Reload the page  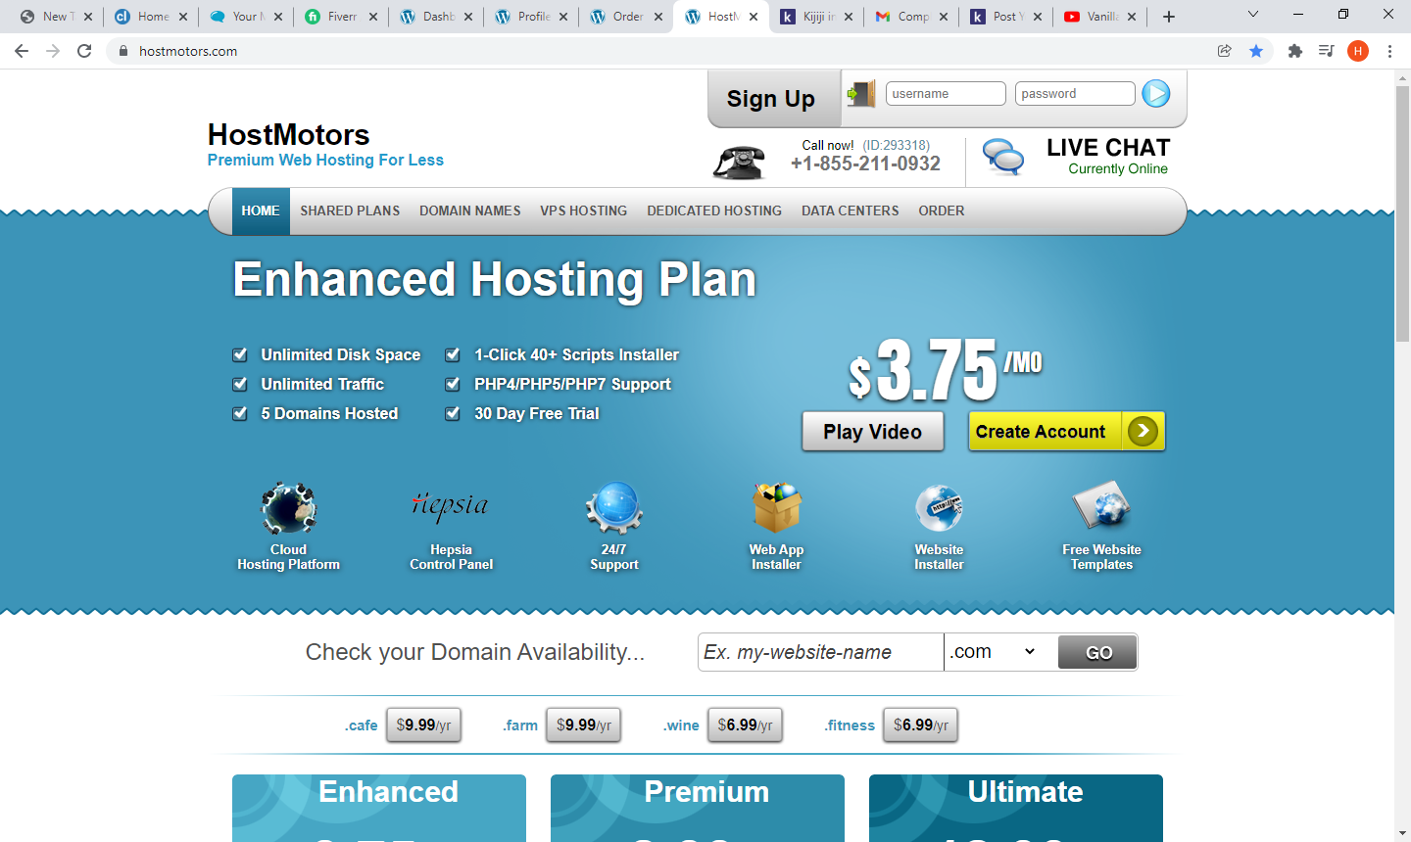click(84, 51)
